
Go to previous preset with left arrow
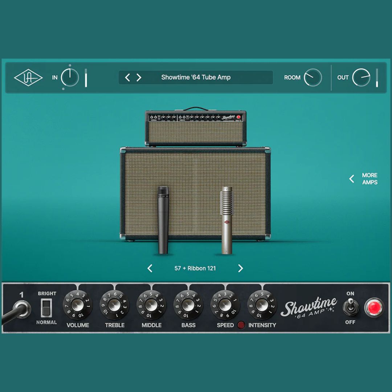(x=127, y=78)
